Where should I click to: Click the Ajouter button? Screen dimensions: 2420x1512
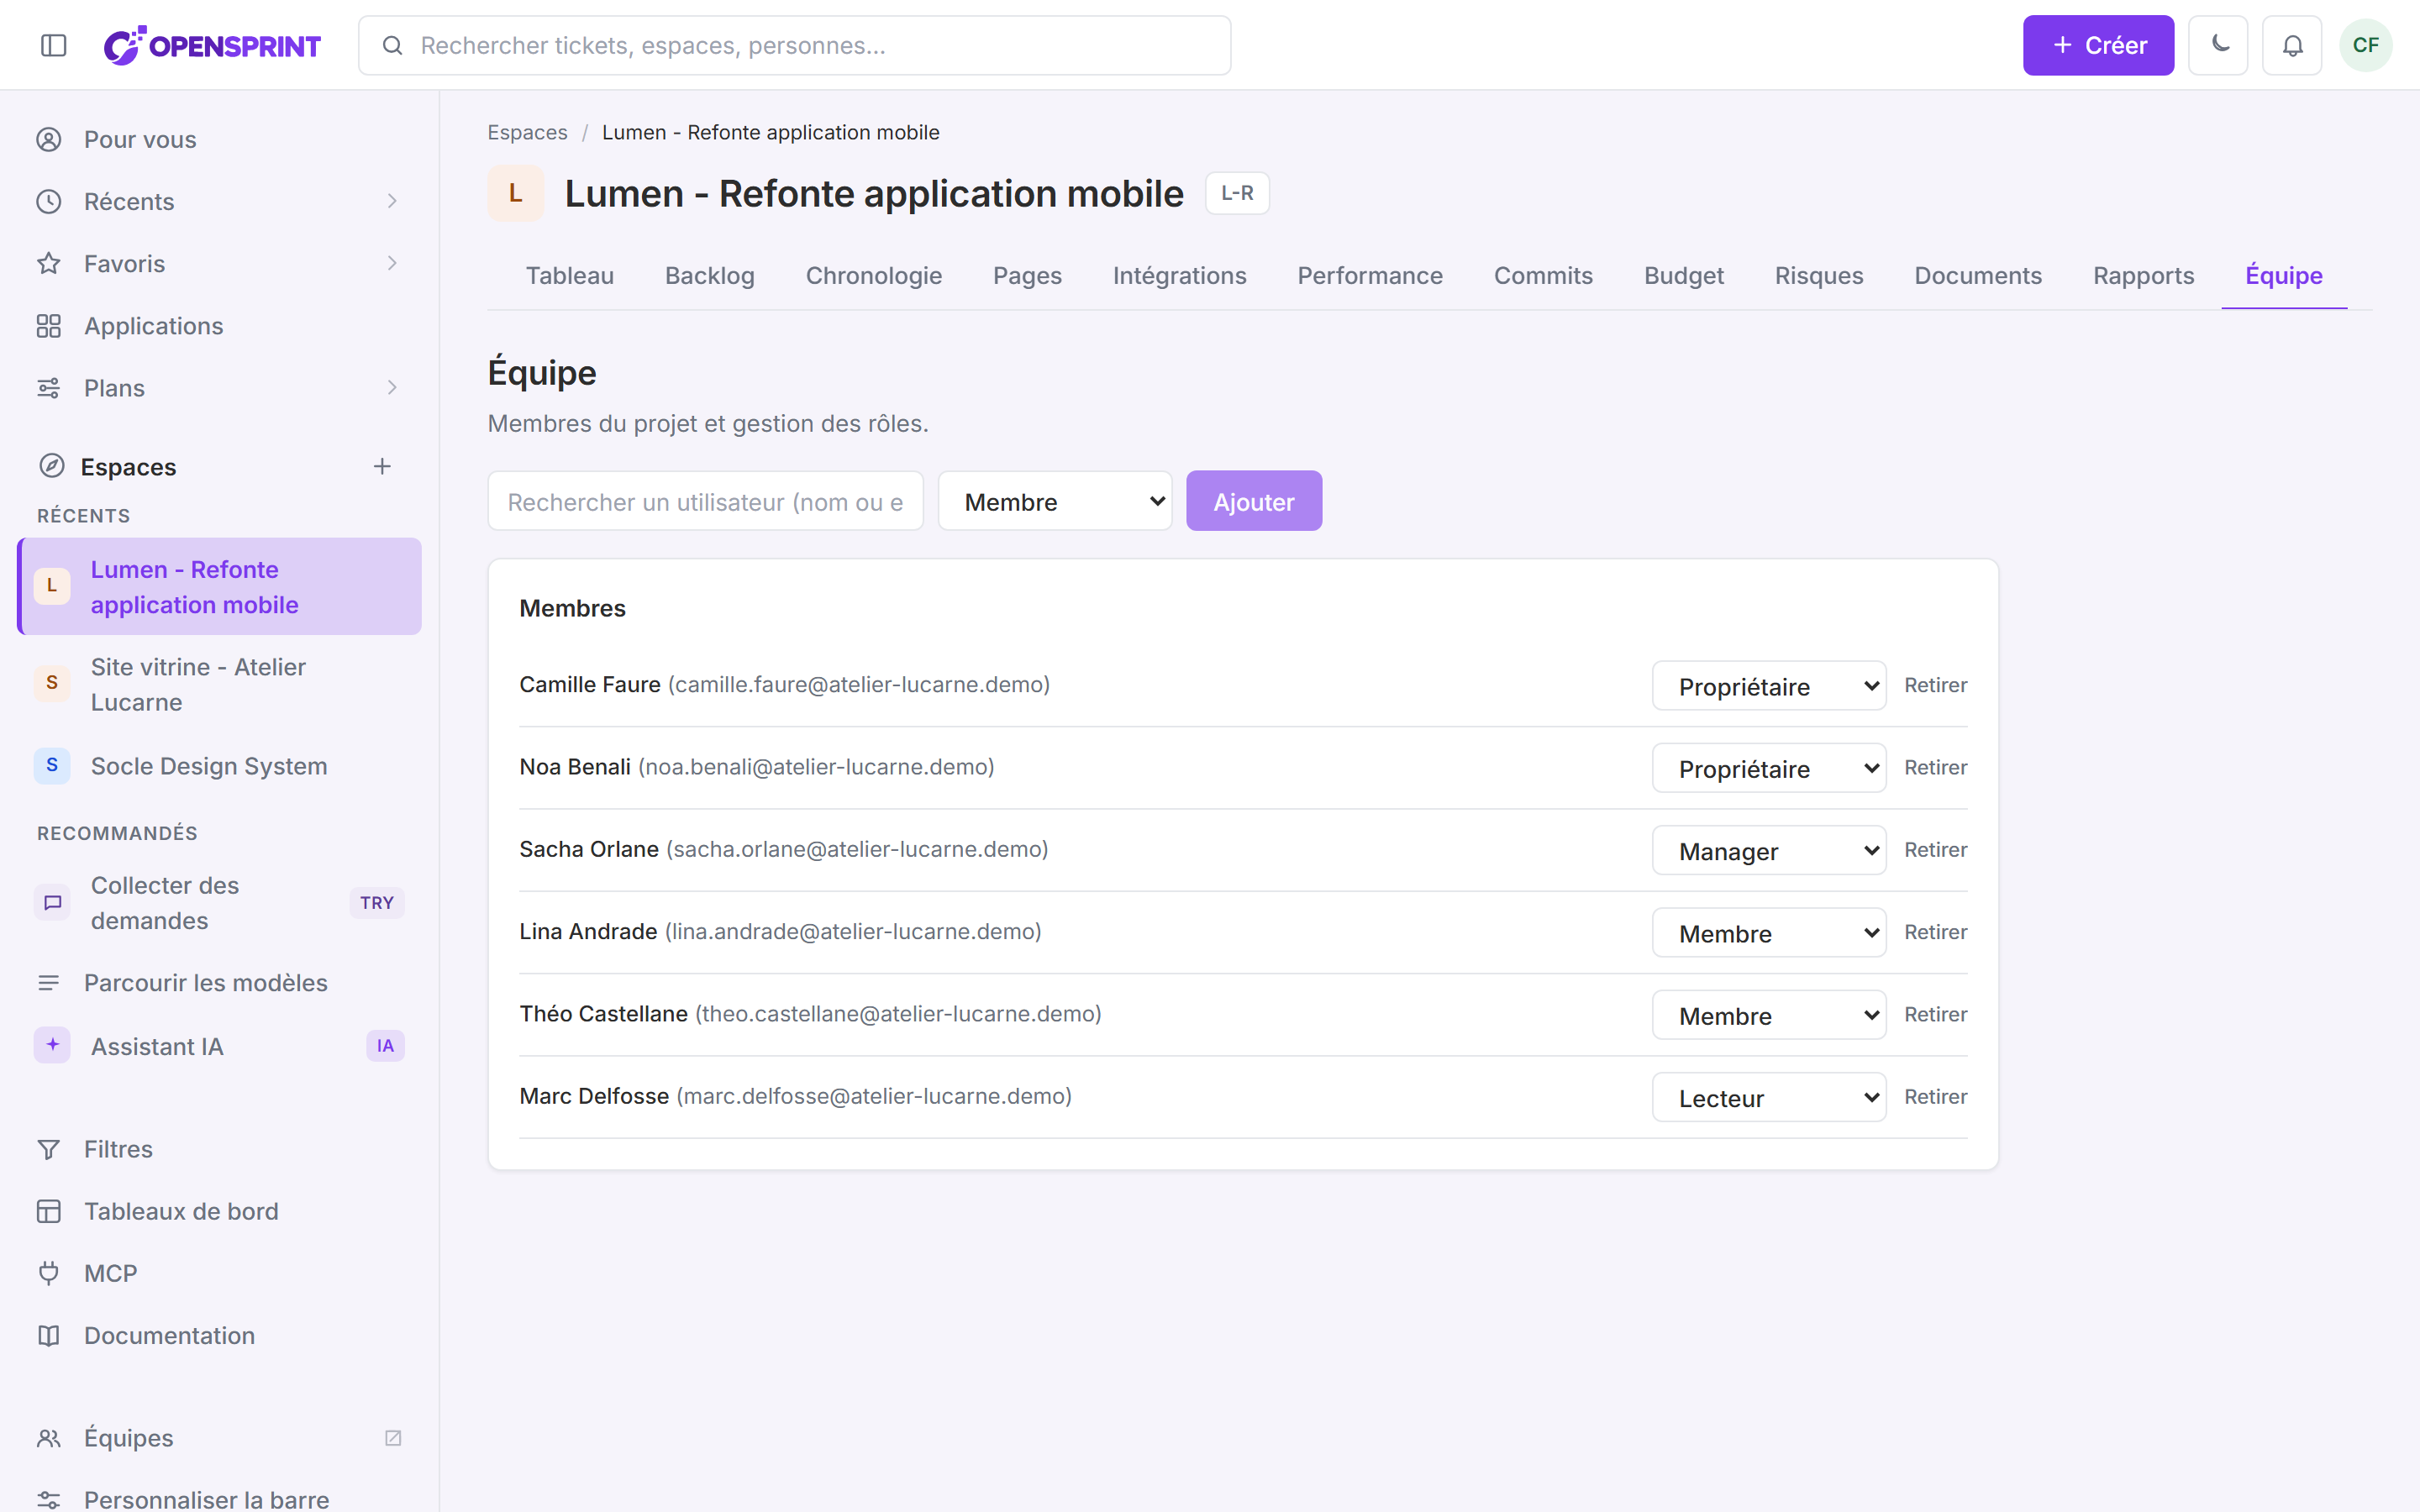1254,501
